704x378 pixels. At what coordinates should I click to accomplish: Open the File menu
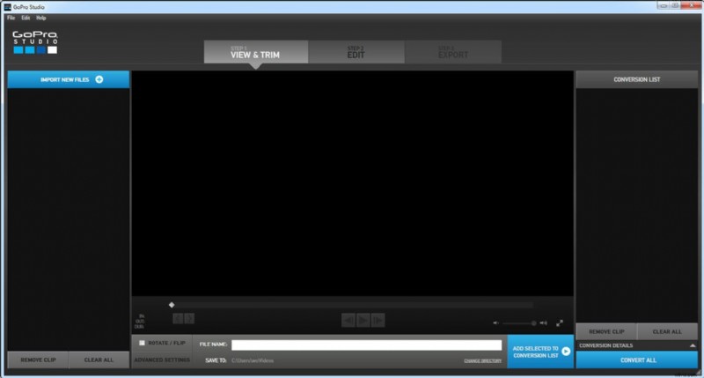point(11,18)
